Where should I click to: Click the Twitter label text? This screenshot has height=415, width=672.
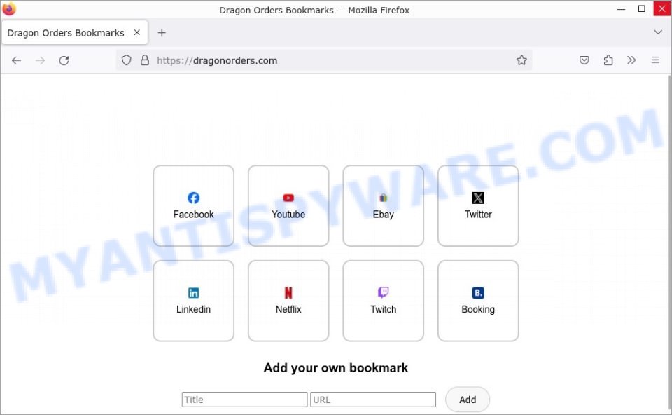tap(478, 214)
